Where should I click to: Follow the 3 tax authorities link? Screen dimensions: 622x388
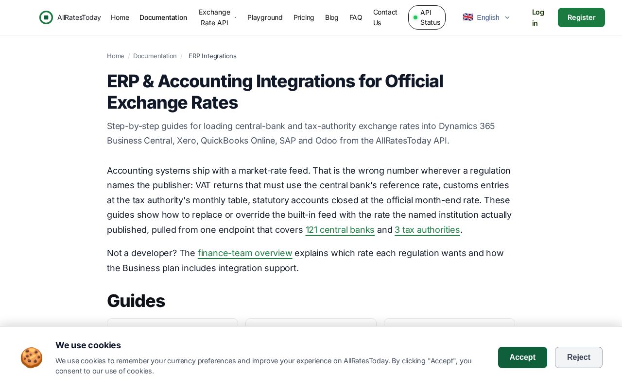click(427, 230)
